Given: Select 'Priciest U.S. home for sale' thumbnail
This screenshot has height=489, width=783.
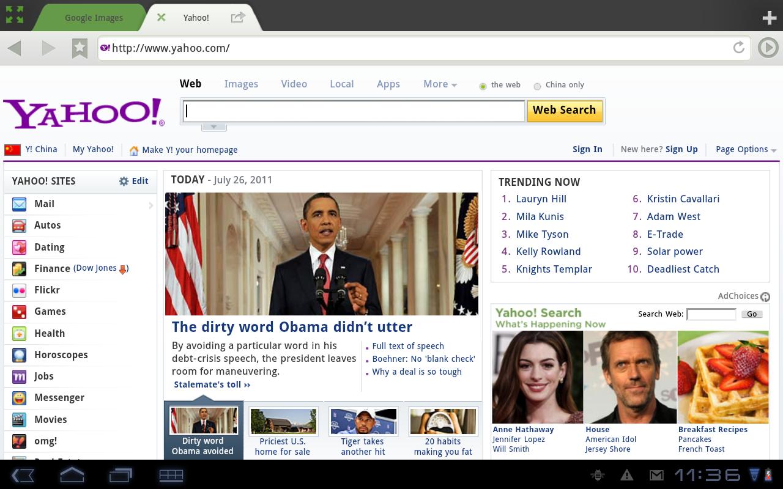Looking at the screenshot, I should coord(283,422).
